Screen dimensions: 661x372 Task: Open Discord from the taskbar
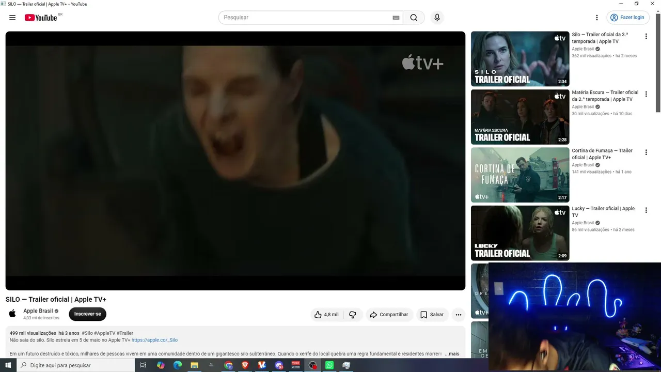point(279,365)
